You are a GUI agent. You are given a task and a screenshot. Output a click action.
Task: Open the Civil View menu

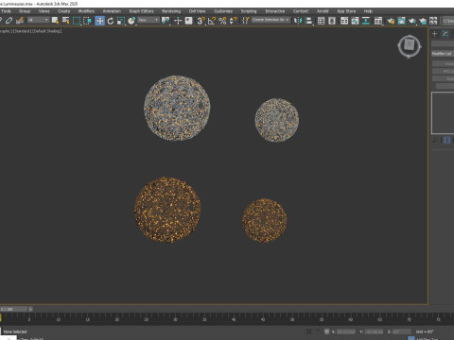point(197,11)
